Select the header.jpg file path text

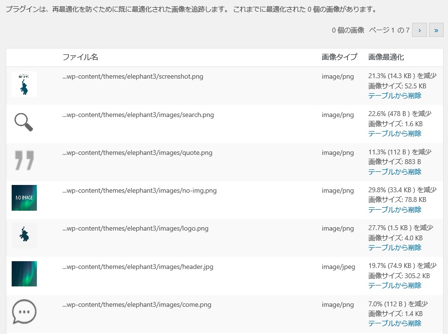(138, 267)
